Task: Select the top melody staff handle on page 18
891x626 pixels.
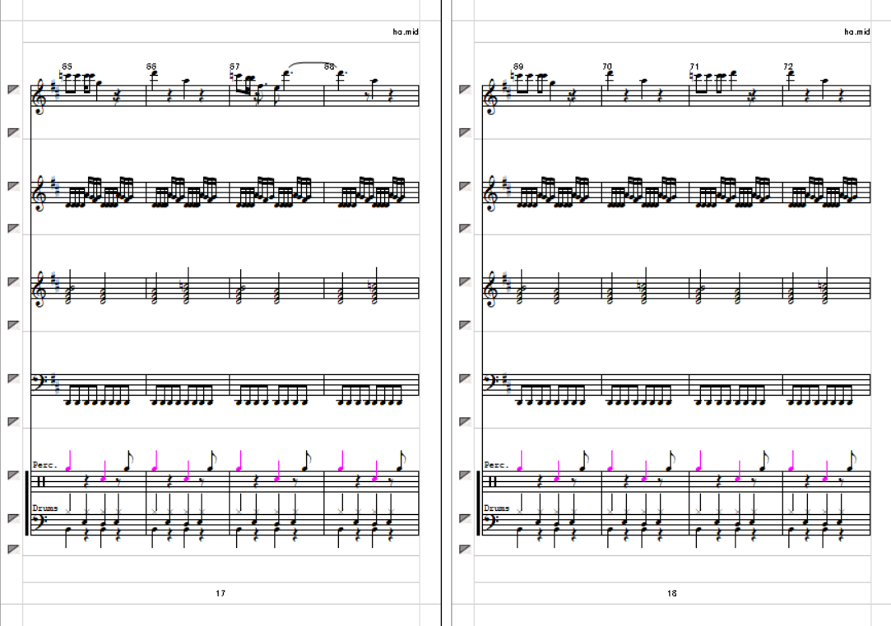Action: pos(465,89)
